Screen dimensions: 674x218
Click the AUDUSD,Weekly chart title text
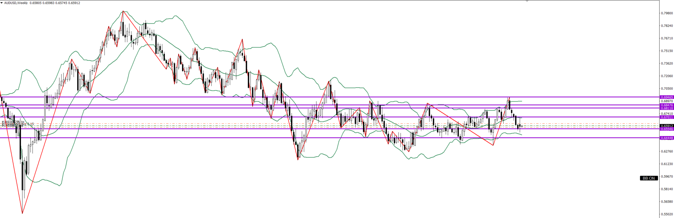click(16, 3)
